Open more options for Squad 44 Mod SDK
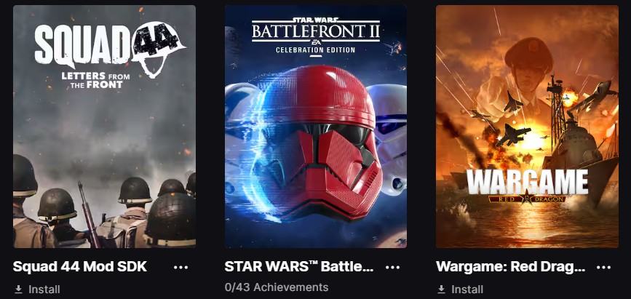 [x=180, y=267]
